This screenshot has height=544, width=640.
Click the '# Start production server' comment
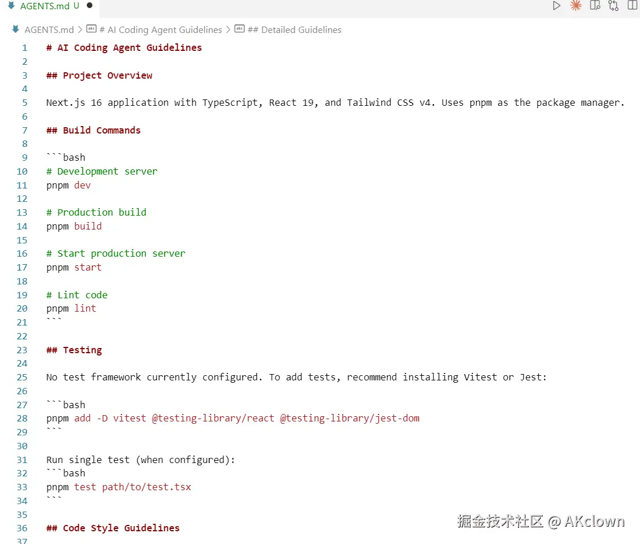click(x=116, y=254)
